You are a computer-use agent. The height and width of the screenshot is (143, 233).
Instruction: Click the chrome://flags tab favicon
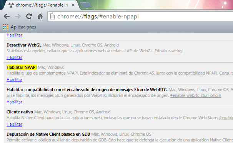(11, 5)
